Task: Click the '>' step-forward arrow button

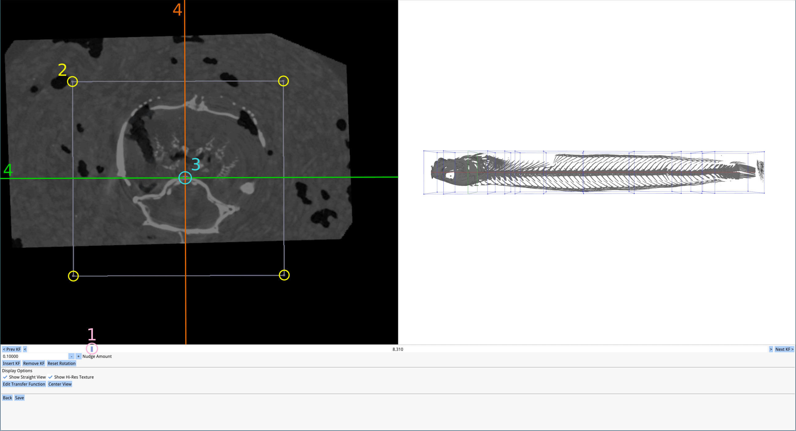Action: [771, 349]
